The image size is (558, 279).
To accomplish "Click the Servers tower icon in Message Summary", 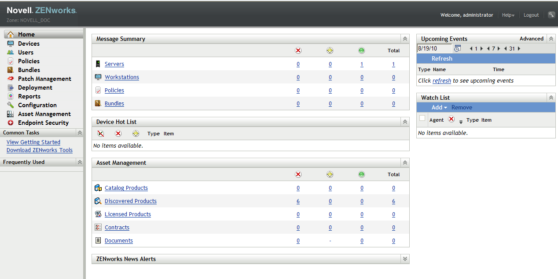I will tap(98, 64).
